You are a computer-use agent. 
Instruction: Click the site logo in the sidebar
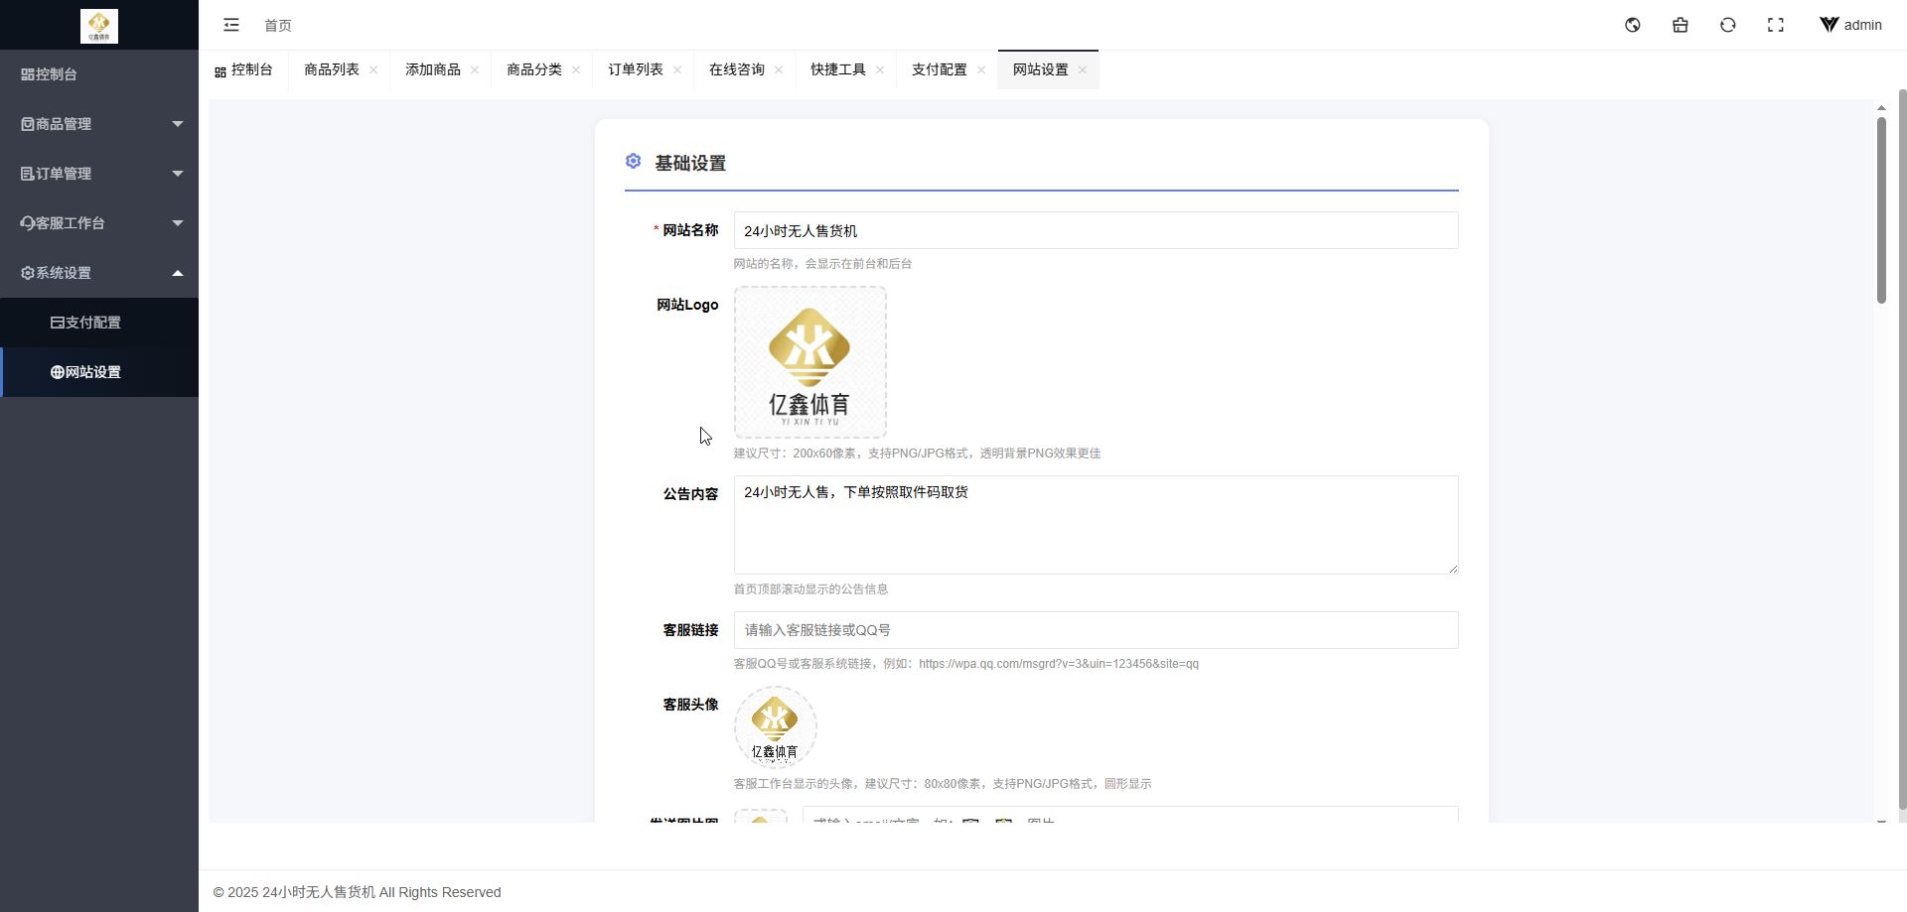(98, 26)
